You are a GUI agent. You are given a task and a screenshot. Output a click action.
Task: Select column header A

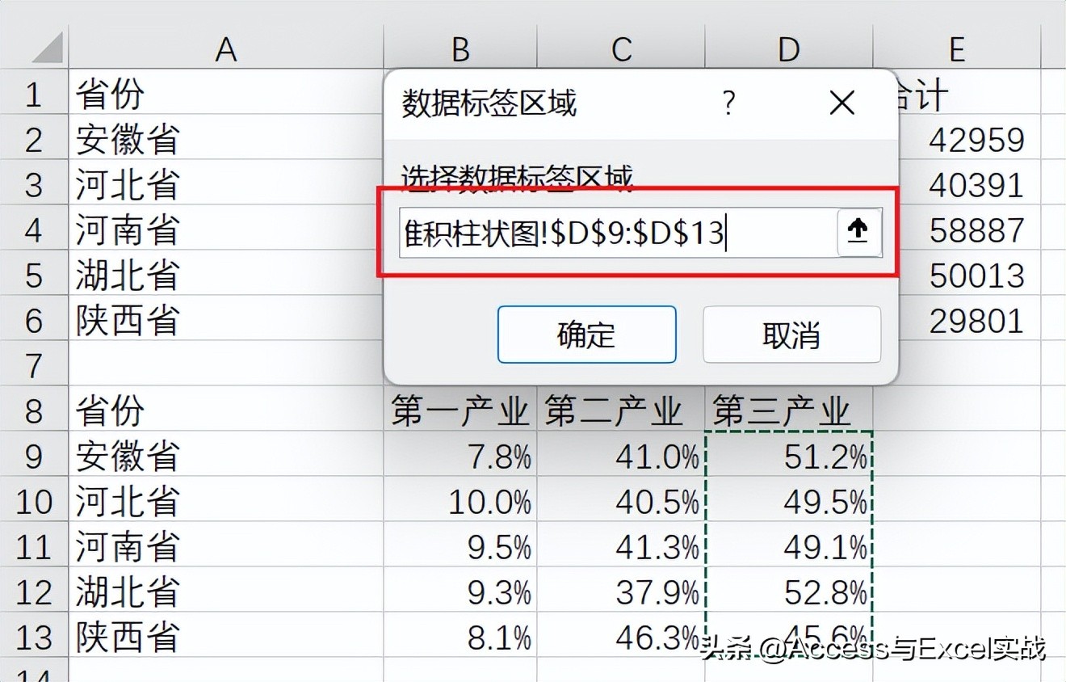(x=226, y=48)
